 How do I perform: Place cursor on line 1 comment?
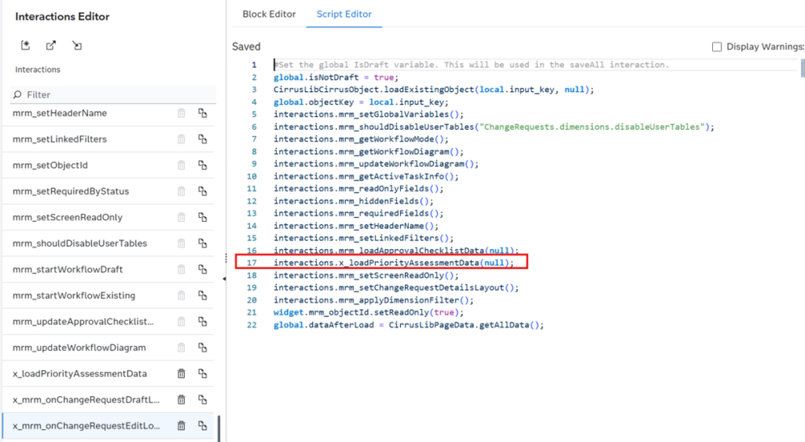tap(471, 65)
